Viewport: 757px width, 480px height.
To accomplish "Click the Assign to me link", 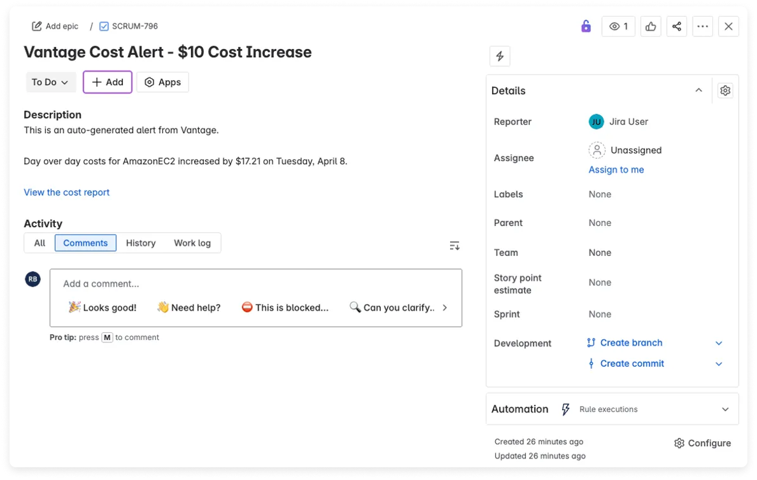I will coord(616,169).
